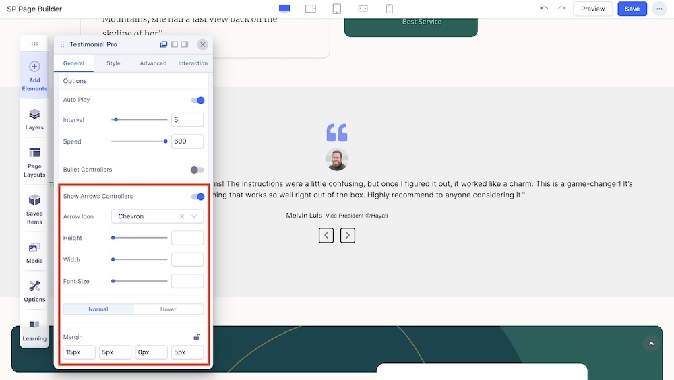Open the Layers panel
Image resolution: width=674 pixels, height=380 pixels.
click(x=34, y=119)
